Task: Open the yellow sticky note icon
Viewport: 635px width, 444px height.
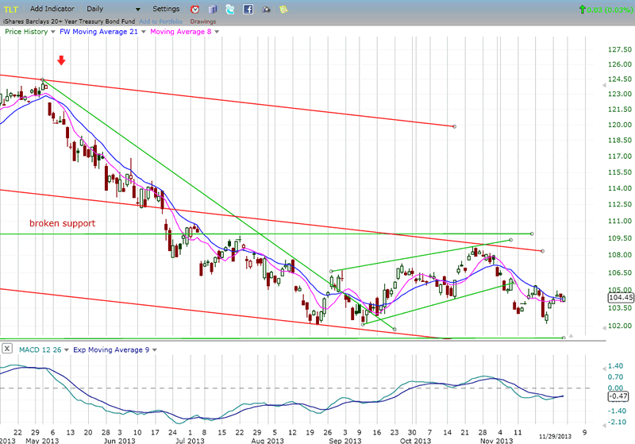Action: (284, 9)
